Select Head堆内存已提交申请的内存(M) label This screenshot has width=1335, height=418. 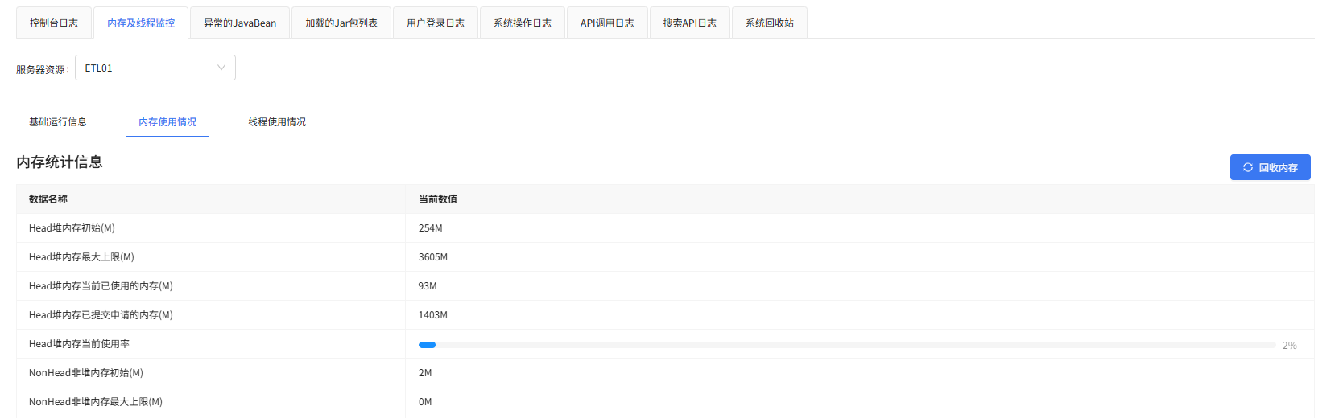tap(101, 315)
